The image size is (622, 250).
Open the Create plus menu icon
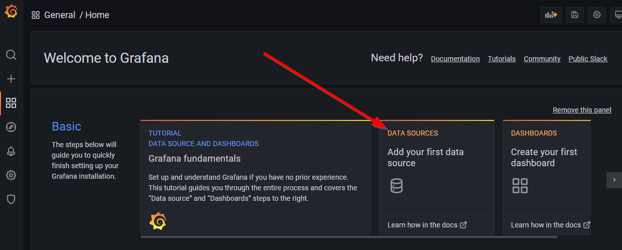(11, 79)
